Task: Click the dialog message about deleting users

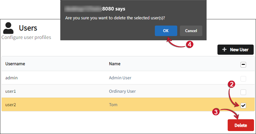Action: click(x=115, y=18)
